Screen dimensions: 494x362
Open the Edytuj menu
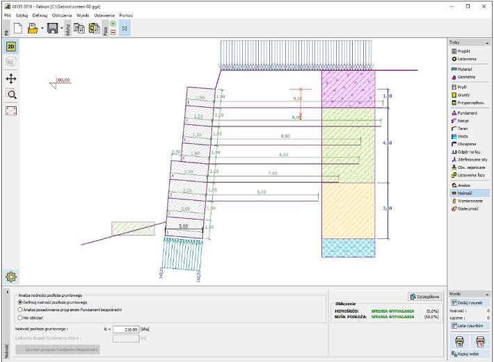click(22, 15)
